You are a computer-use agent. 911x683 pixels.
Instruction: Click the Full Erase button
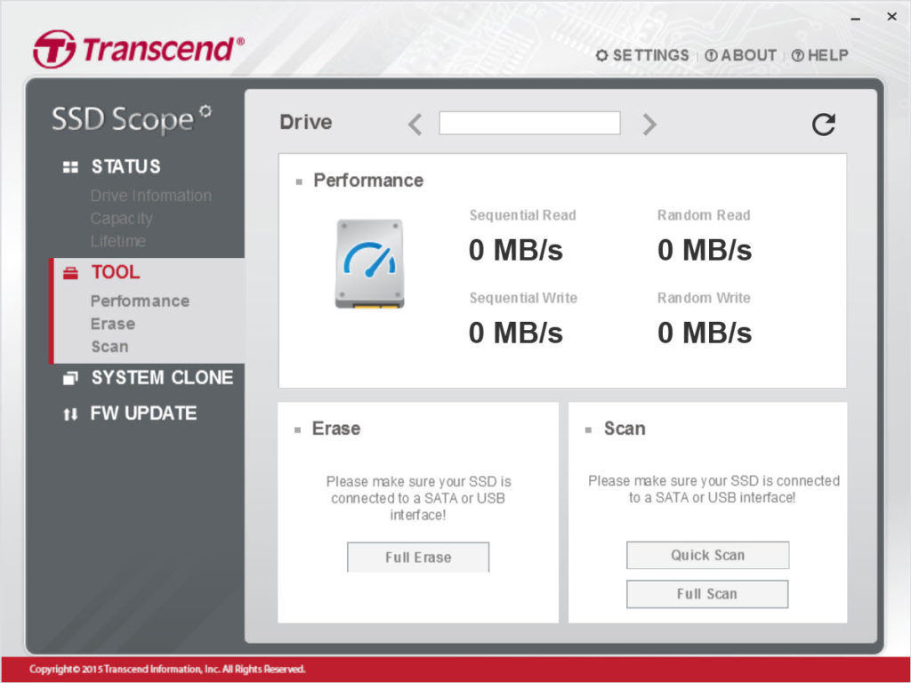418,557
